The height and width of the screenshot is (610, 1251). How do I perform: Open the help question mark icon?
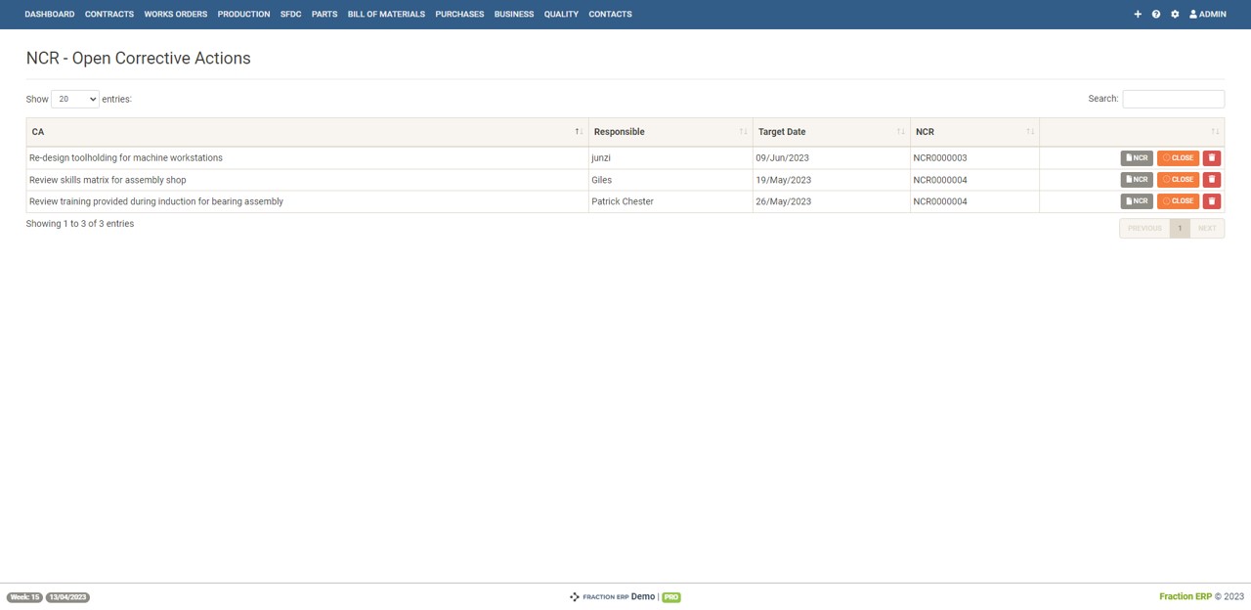click(x=1156, y=15)
